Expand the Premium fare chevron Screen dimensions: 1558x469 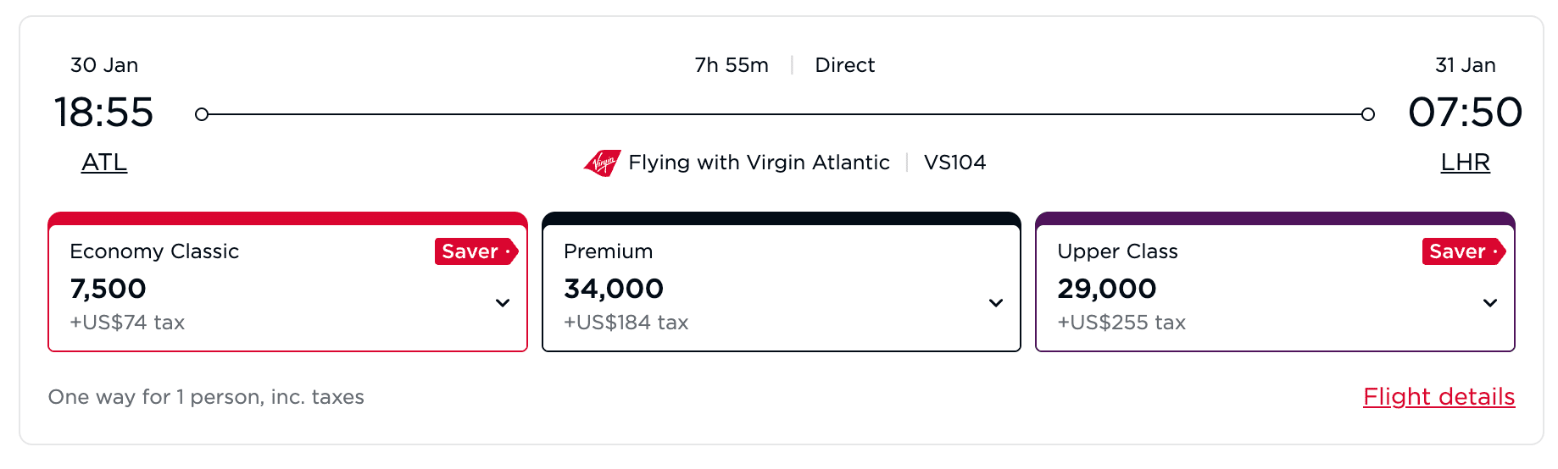(x=996, y=302)
